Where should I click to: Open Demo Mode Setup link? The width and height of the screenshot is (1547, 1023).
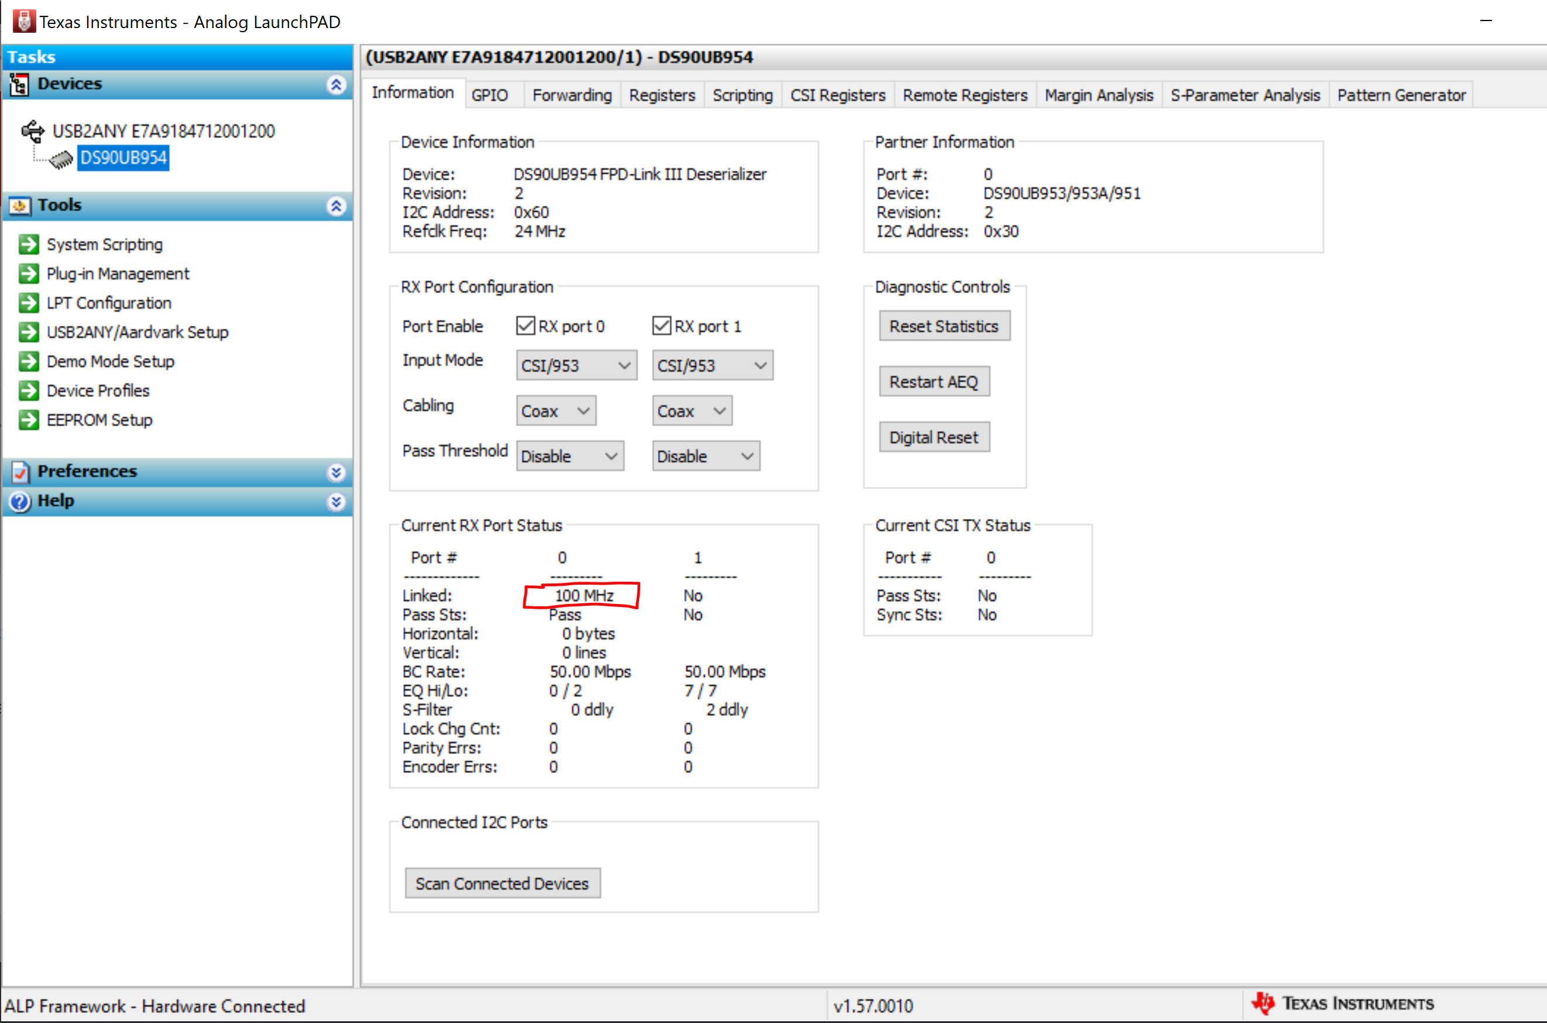tap(111, 362)
